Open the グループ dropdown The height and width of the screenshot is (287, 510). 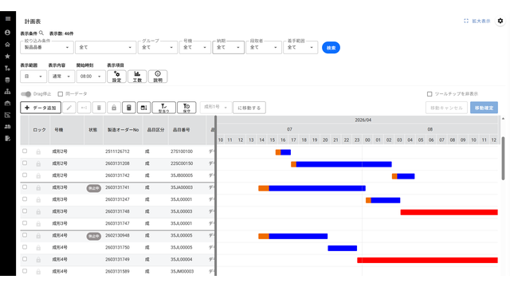click(158, 48)
